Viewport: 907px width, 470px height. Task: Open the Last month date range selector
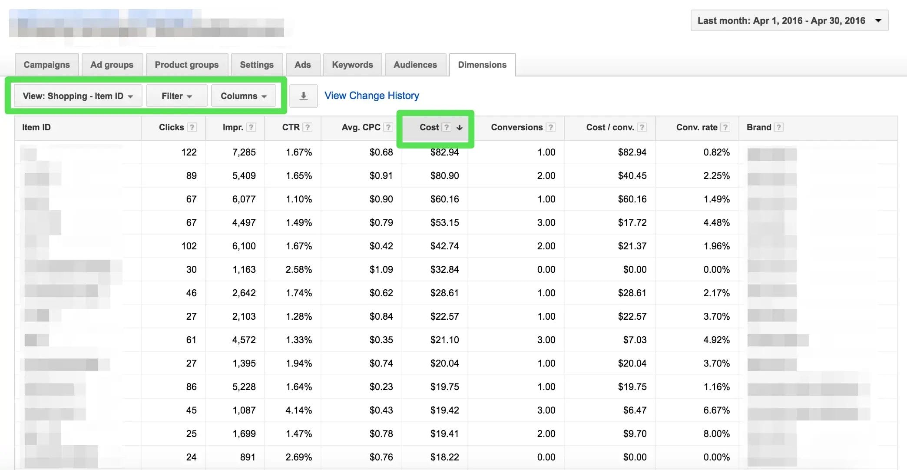point(789,21)
